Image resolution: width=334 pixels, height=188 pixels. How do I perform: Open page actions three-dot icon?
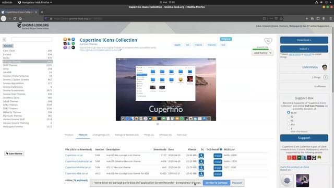click(271, 19)
